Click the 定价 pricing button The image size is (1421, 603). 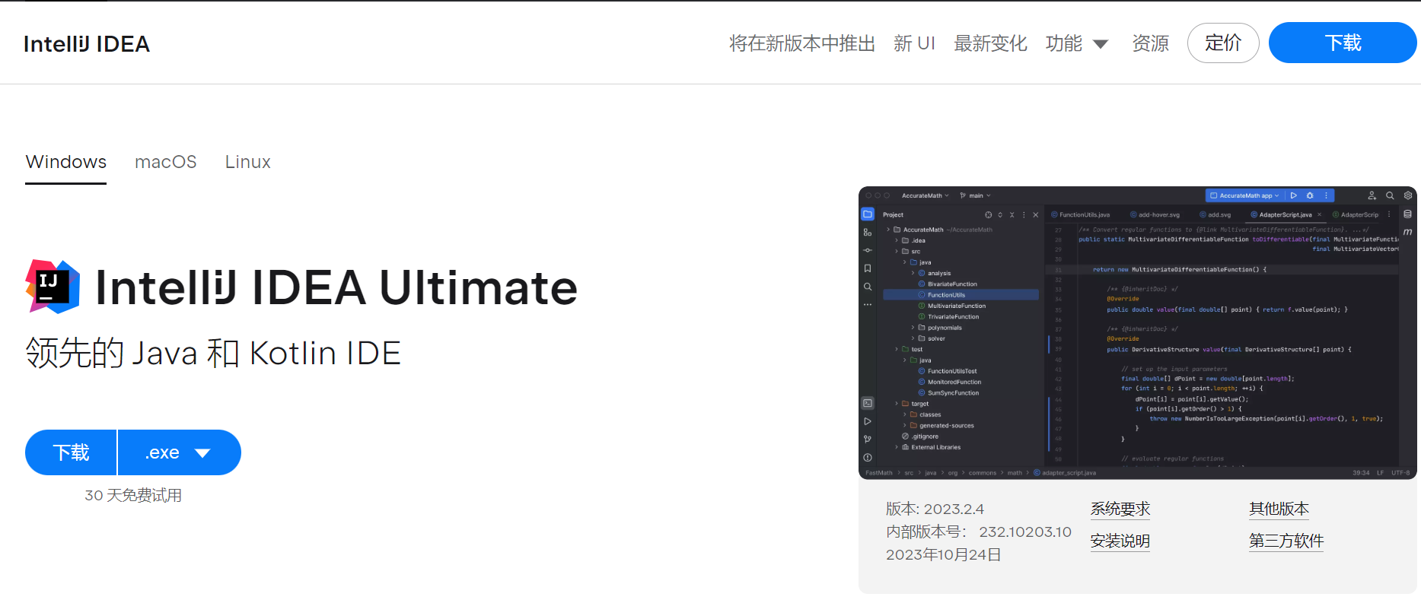[x=1223, y=43]
